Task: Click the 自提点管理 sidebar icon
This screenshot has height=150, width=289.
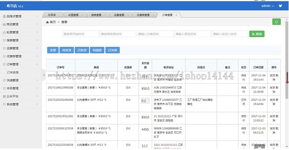Action: tap(4, 16)
